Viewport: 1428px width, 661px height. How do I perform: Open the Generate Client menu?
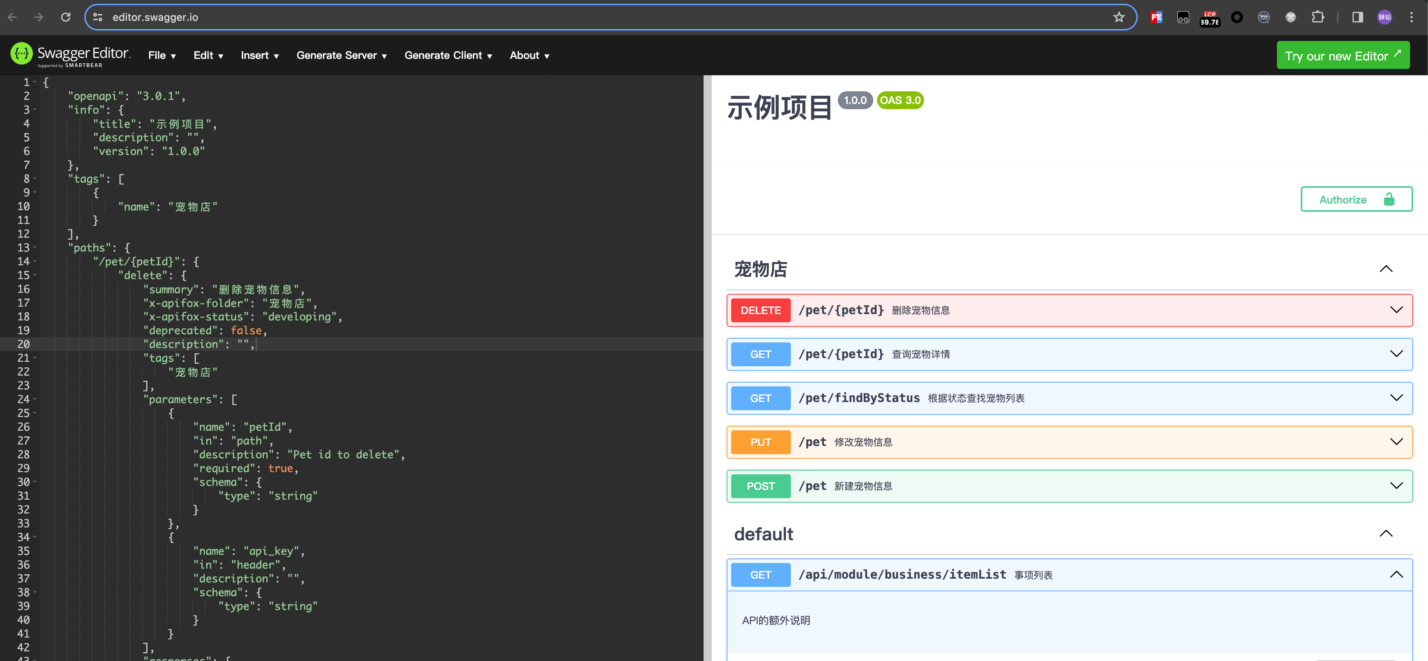click(448, 56)
